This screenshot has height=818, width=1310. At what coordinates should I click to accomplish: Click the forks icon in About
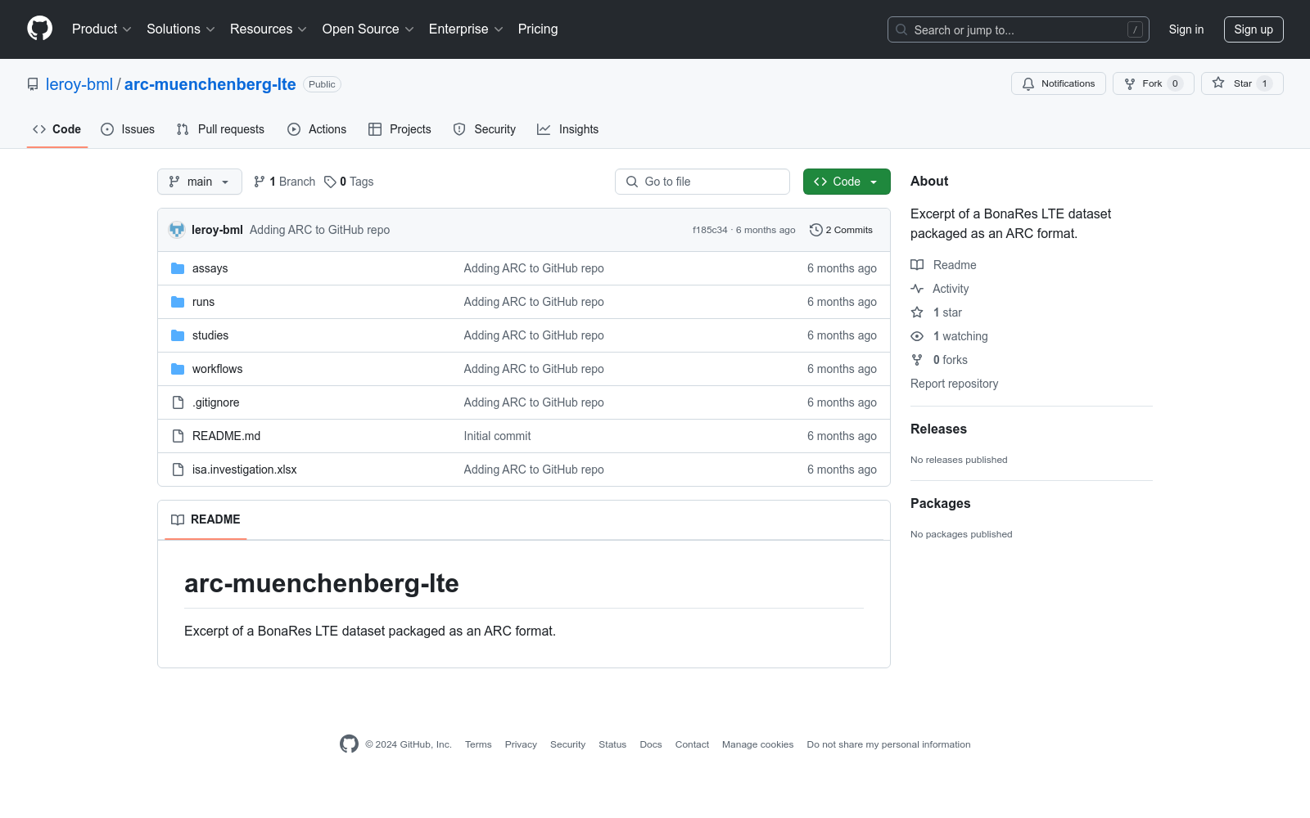917,360
